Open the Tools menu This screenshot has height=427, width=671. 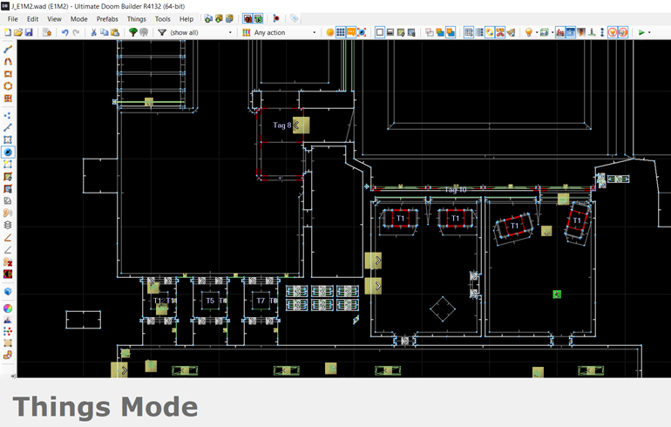[x=163, y=19]
